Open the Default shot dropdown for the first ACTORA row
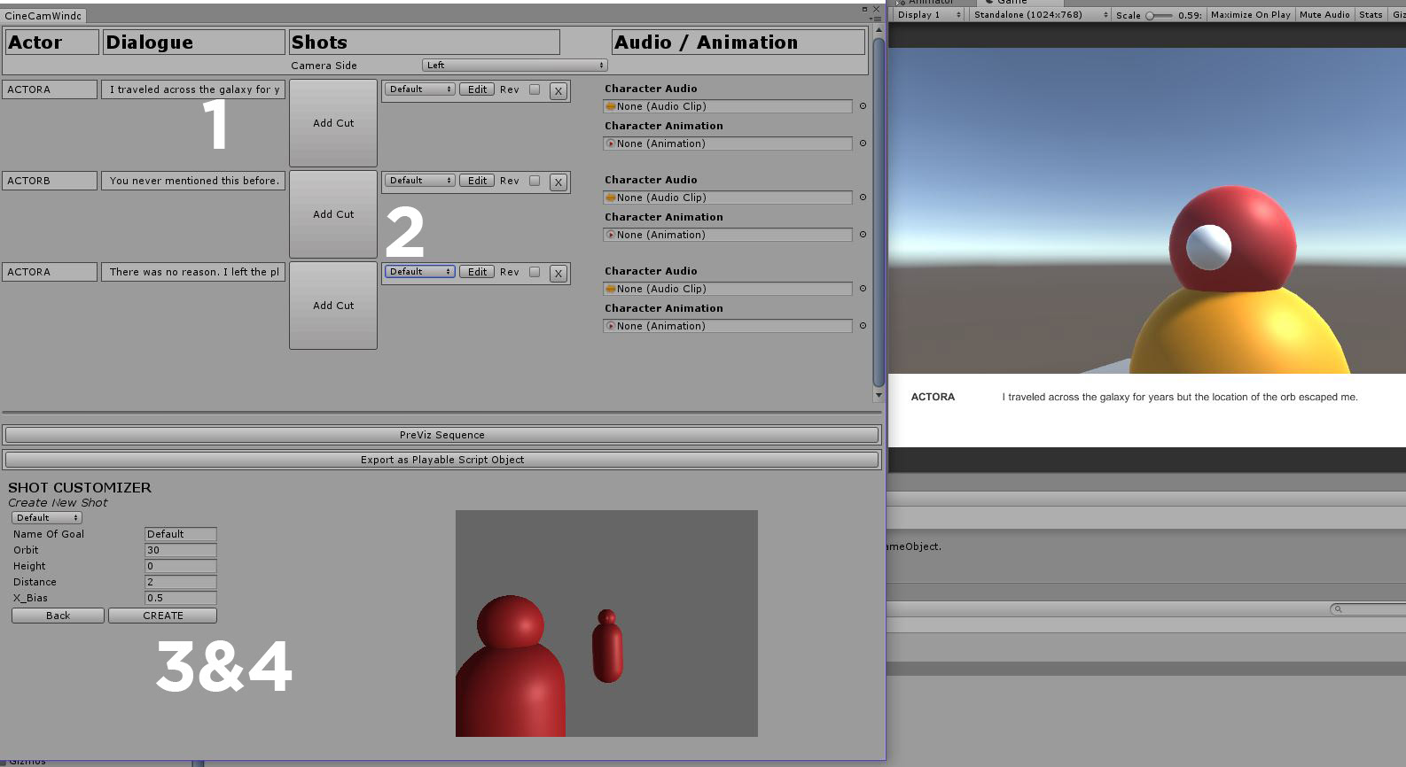Image resolution: width=1406 pixels, height=767 pixels. [x=420, y=89]
